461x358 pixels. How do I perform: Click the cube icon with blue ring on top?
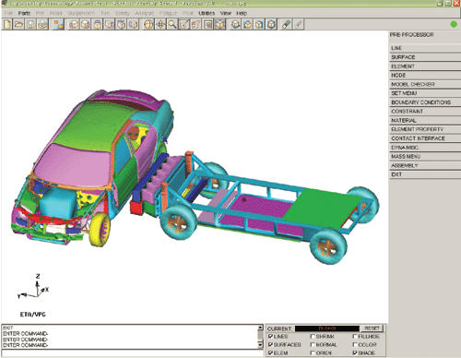pos(98,24)
